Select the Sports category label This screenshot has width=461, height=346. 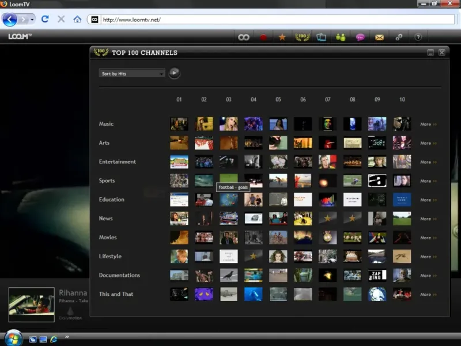[x=107, y=180]
